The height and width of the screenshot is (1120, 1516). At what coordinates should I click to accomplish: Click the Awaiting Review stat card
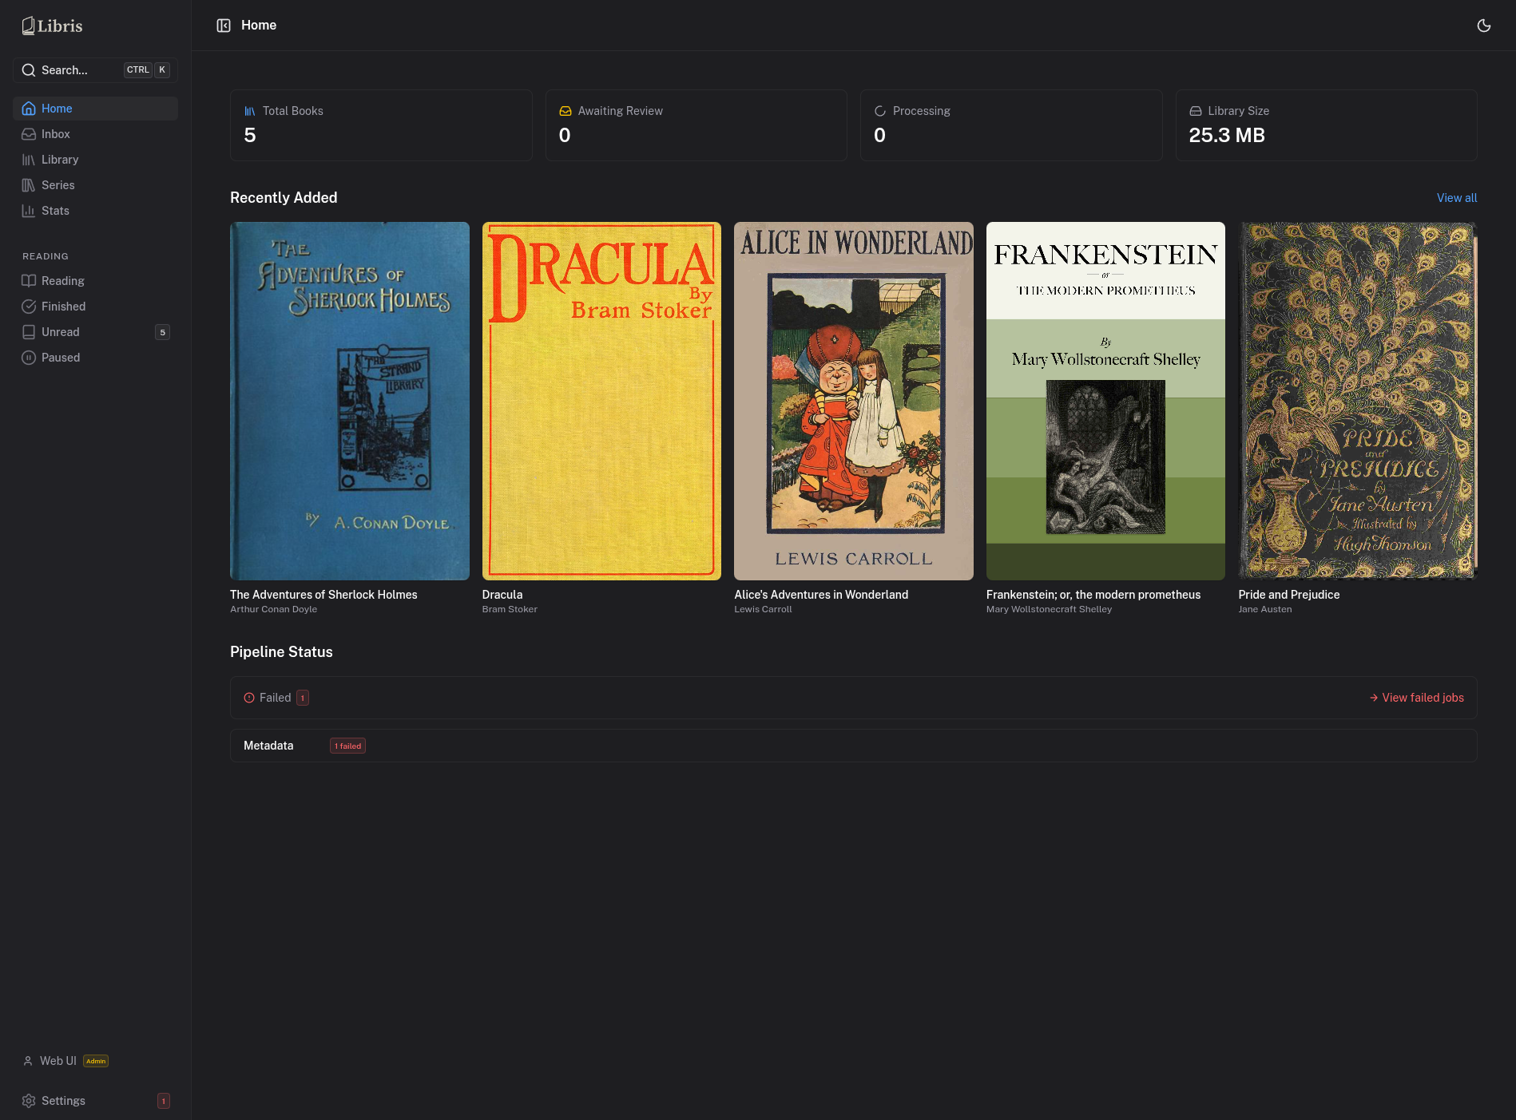point(696,125)
